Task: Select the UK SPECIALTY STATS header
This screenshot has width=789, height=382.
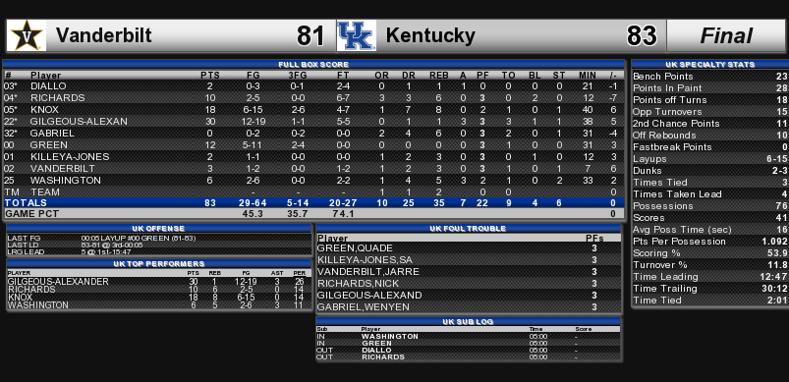Action: pyautogui.click(x=709, y=65)
